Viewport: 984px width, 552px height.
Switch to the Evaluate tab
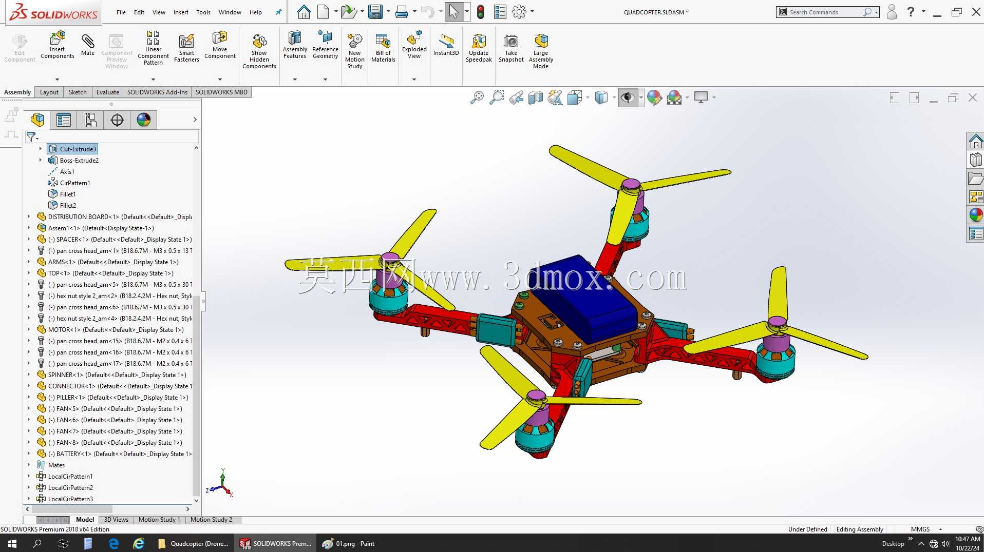pyautogui.click(x=108, y=92)
